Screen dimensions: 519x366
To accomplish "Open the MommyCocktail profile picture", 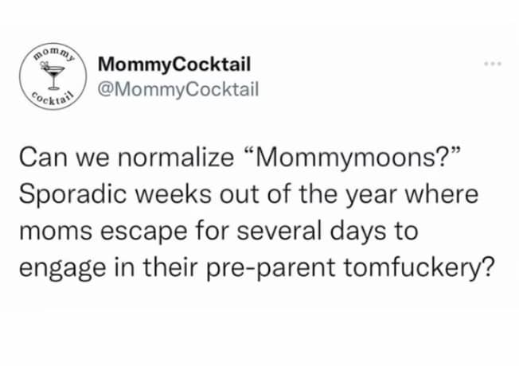I will (x=53, y=76).
